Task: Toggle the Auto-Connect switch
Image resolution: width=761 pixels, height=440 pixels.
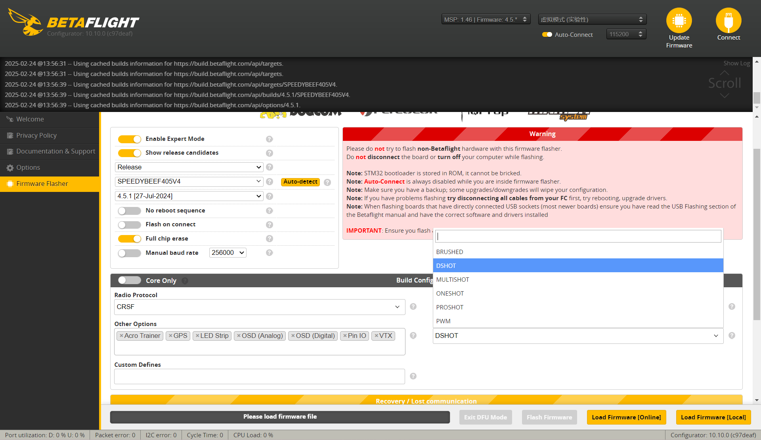Action: (547, 34)
